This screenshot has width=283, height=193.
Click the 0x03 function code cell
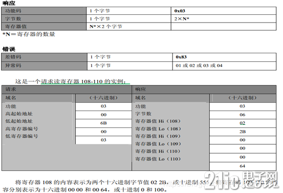click(224, 11)
